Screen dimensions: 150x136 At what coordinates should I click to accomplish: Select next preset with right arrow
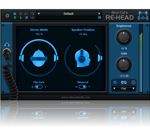tap(99, 13)
